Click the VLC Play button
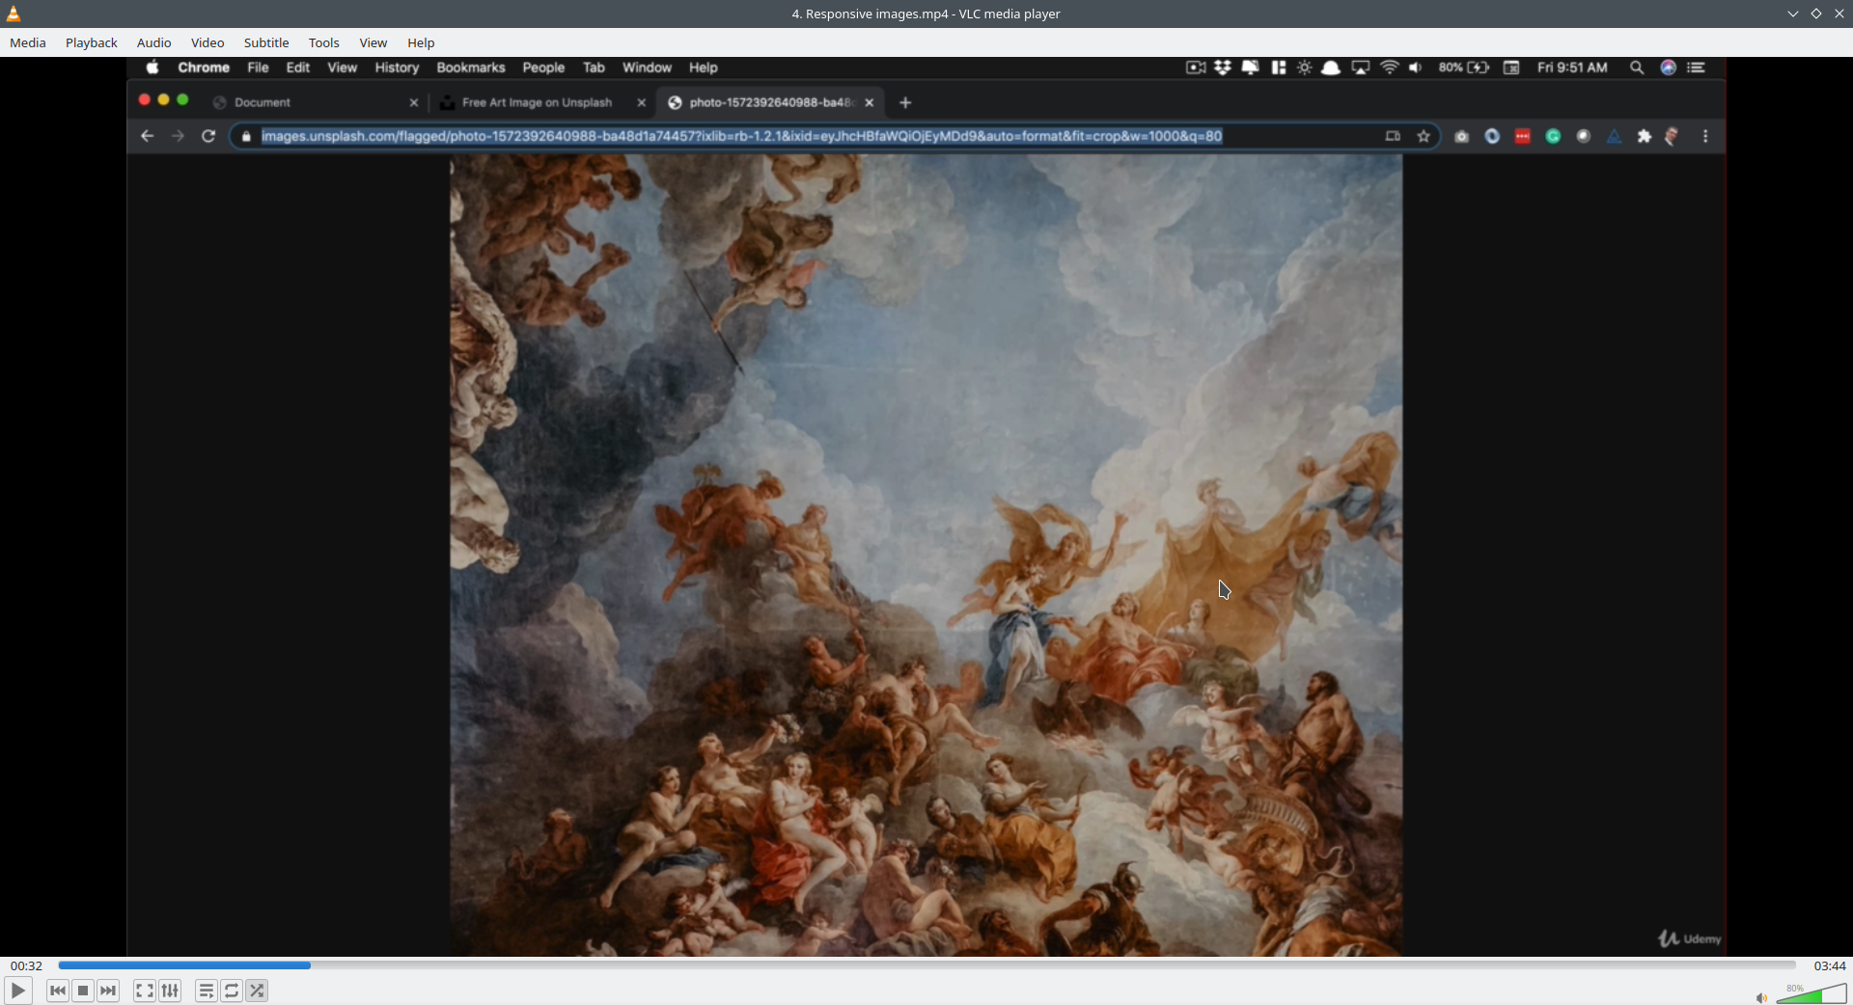 (17, 991)
